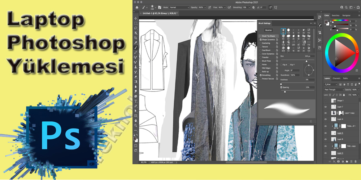The width and height of the screenshot is (361, 180).
Task: Open the brush Mode dropdown
Action: click(179, 7)
